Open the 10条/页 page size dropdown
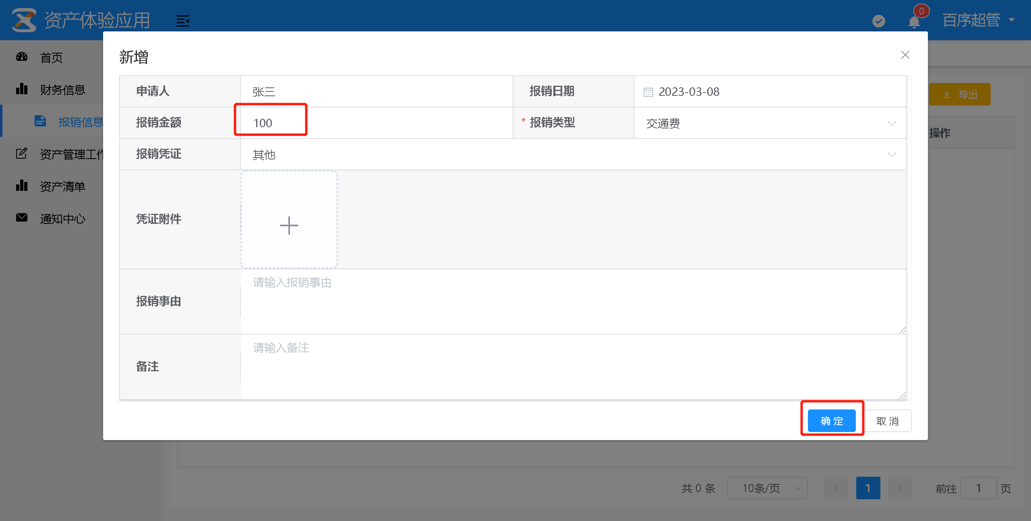Image resolution: width=1031 pixels, height=521 pixels. (768, 488)
